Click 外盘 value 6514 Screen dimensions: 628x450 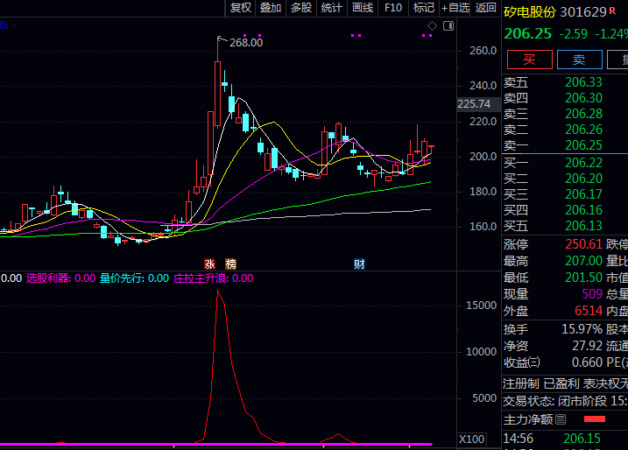[589, 311]
